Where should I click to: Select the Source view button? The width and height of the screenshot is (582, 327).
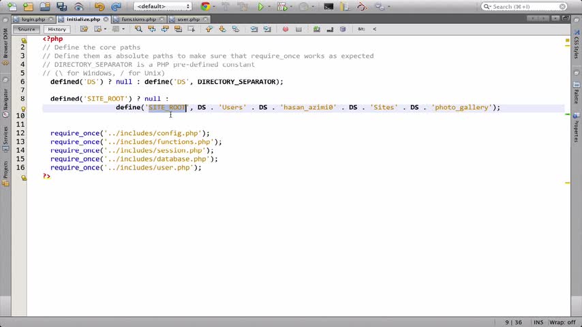coord(27,29)
